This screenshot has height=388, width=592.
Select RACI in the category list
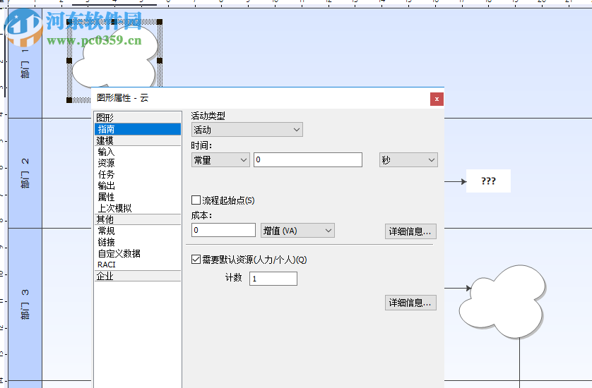138,265
